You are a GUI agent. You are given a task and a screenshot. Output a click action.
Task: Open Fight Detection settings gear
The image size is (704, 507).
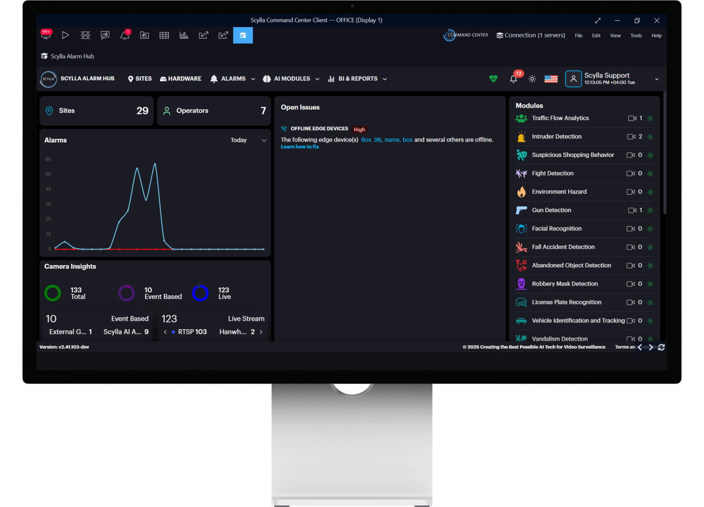(650, 174)
